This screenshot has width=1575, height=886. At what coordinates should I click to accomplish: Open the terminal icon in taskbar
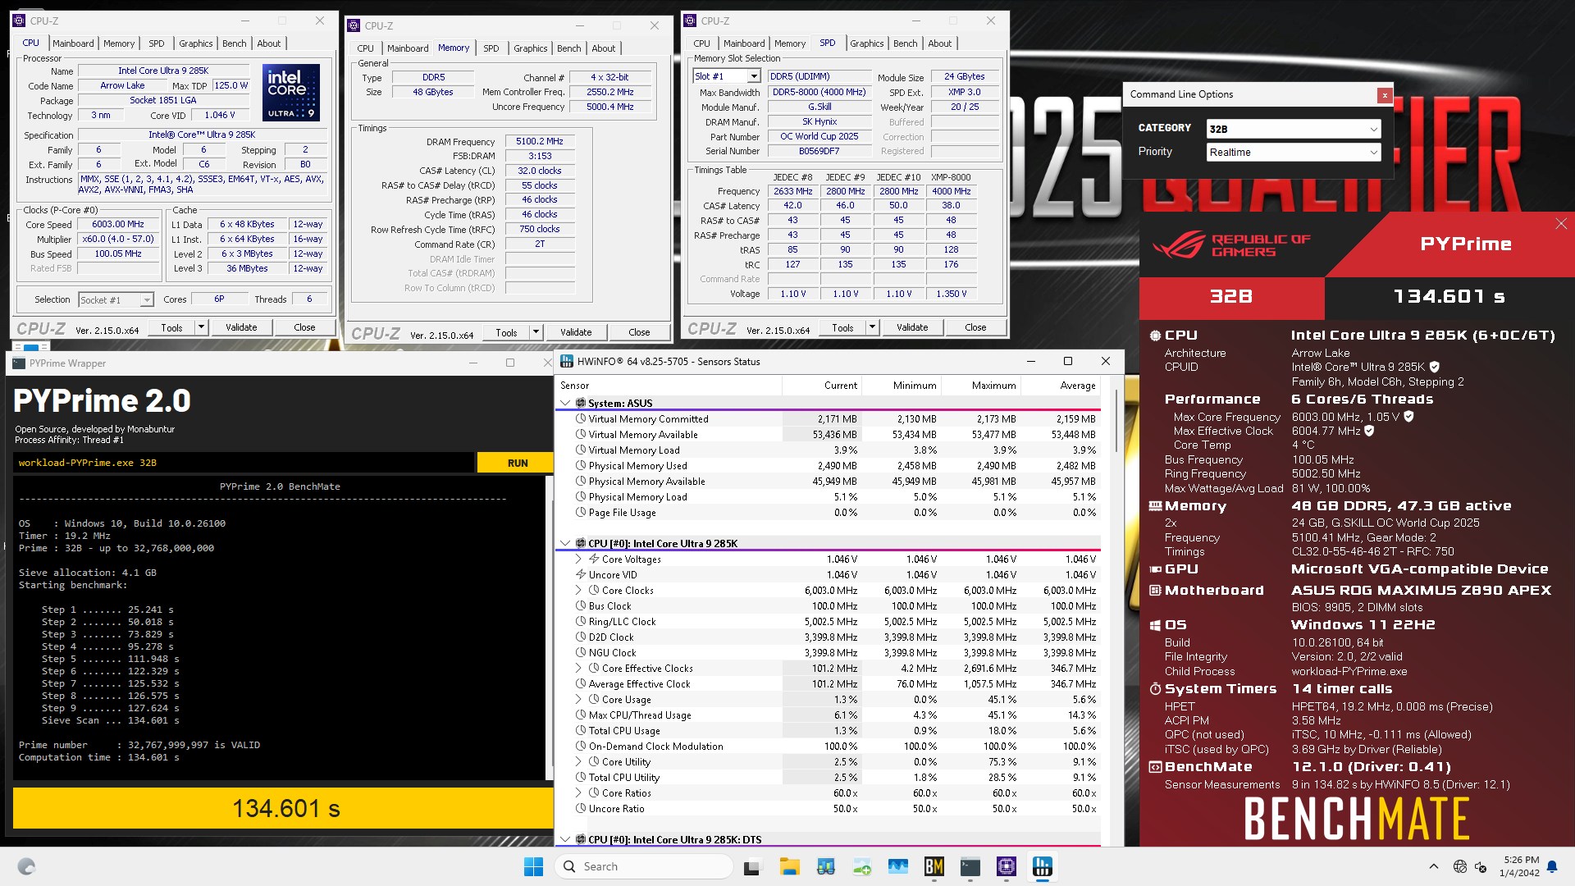(x=970, y=866)
